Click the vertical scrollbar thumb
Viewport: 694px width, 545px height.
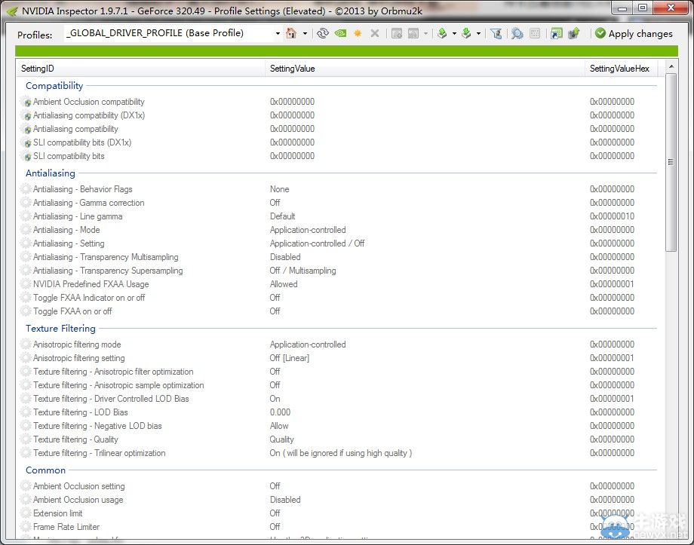point(671,162)
